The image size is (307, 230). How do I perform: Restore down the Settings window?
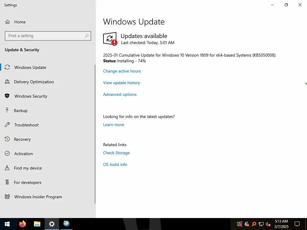point(286,5)
